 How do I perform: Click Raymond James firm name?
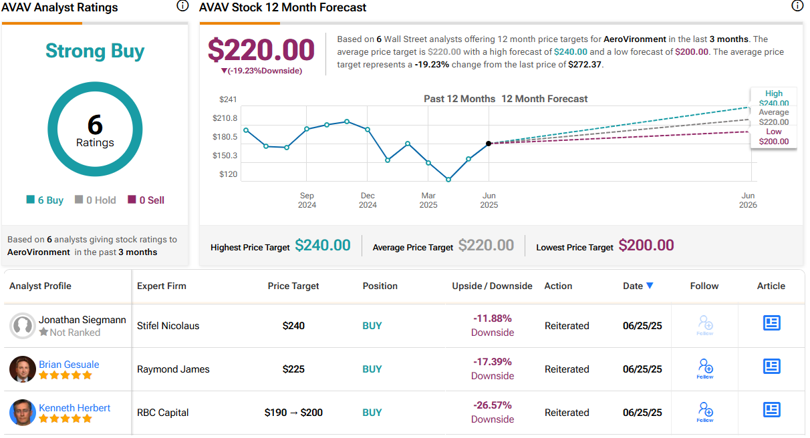coord(173,369)
